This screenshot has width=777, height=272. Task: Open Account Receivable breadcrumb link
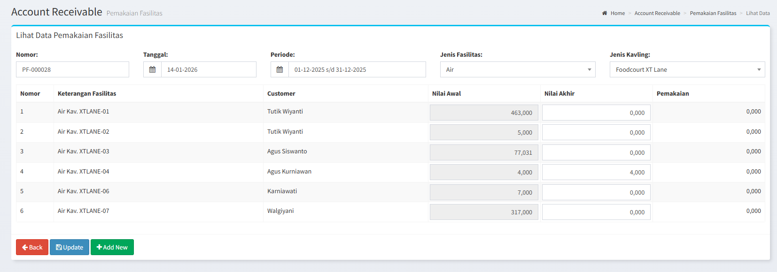click(657, 13)
